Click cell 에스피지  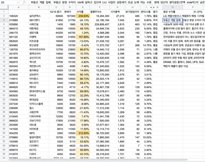tap(39, 83)
